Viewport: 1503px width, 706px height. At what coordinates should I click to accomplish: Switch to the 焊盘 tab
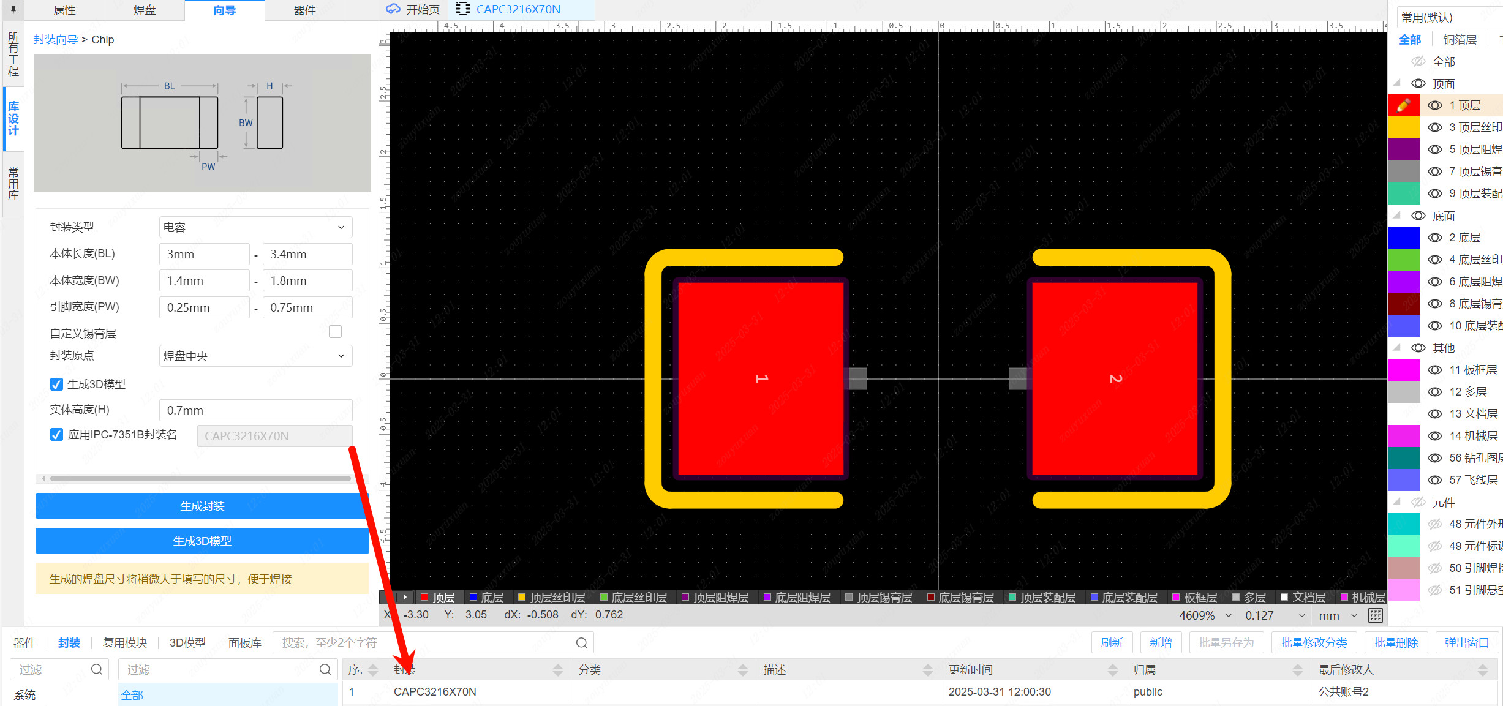click(145, 10)
